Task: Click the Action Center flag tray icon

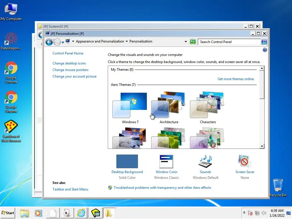Action: tap(250, 213)
